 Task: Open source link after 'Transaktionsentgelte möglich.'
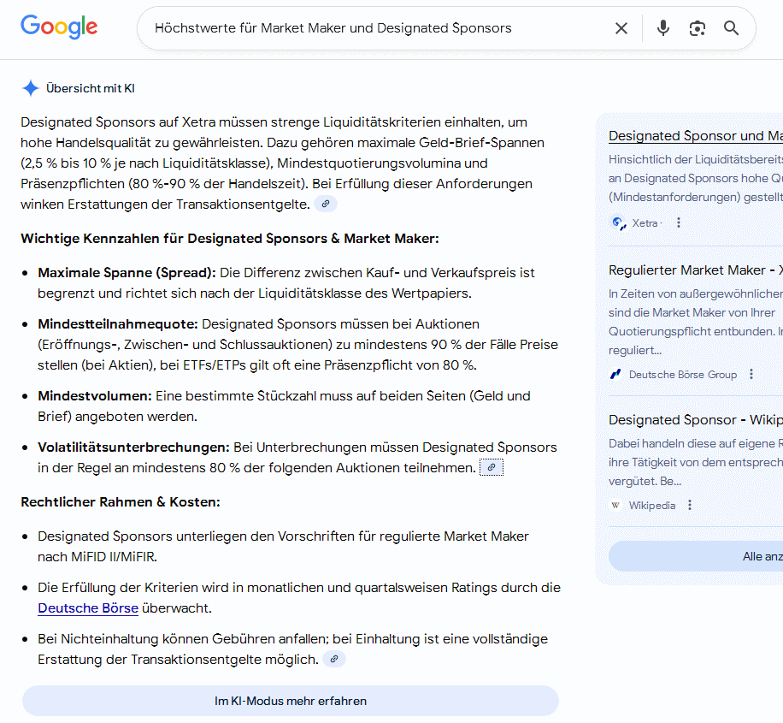pyautogui.click(x=334, y=659)
